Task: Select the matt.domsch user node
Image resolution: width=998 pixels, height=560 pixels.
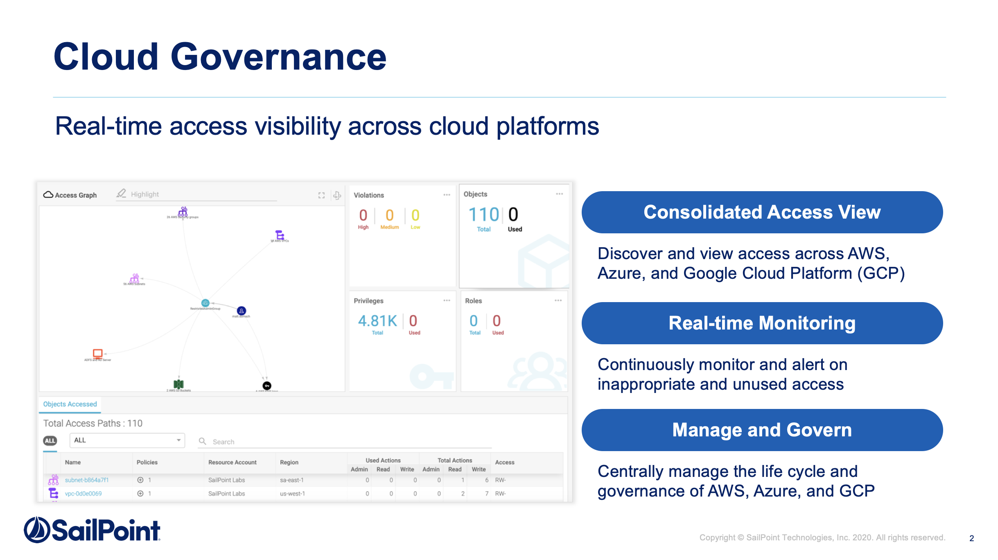Action: 242,311
